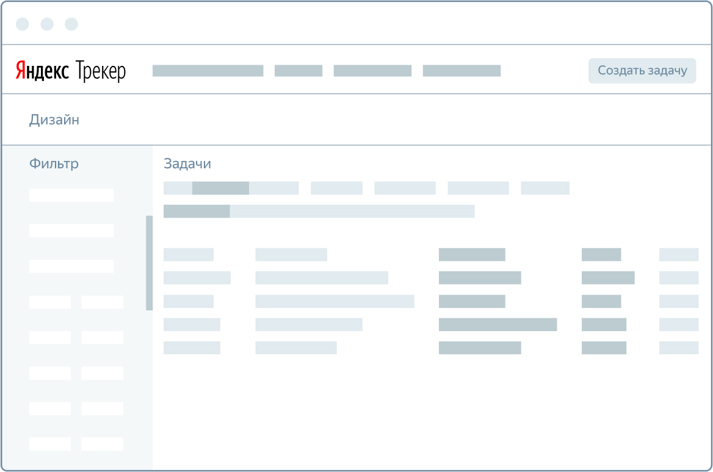Click the "Создать задачу" button
Screen dimensions: 713x472
point(642,70)
